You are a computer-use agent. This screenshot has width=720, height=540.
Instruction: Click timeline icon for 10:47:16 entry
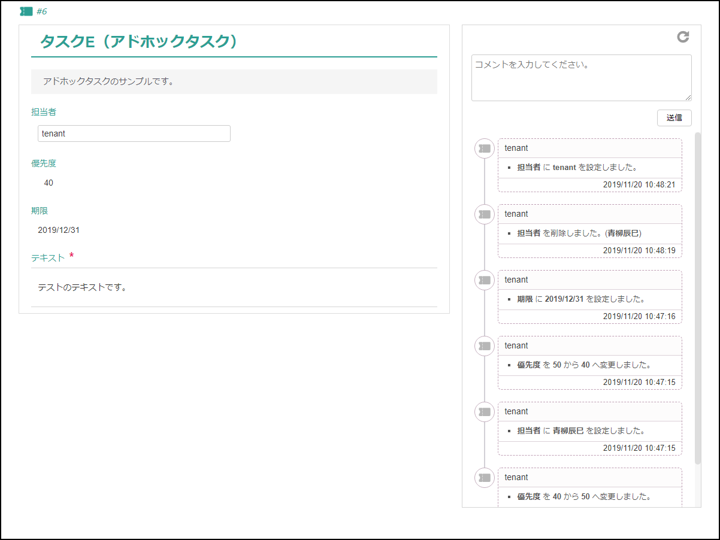coord(485,280)
